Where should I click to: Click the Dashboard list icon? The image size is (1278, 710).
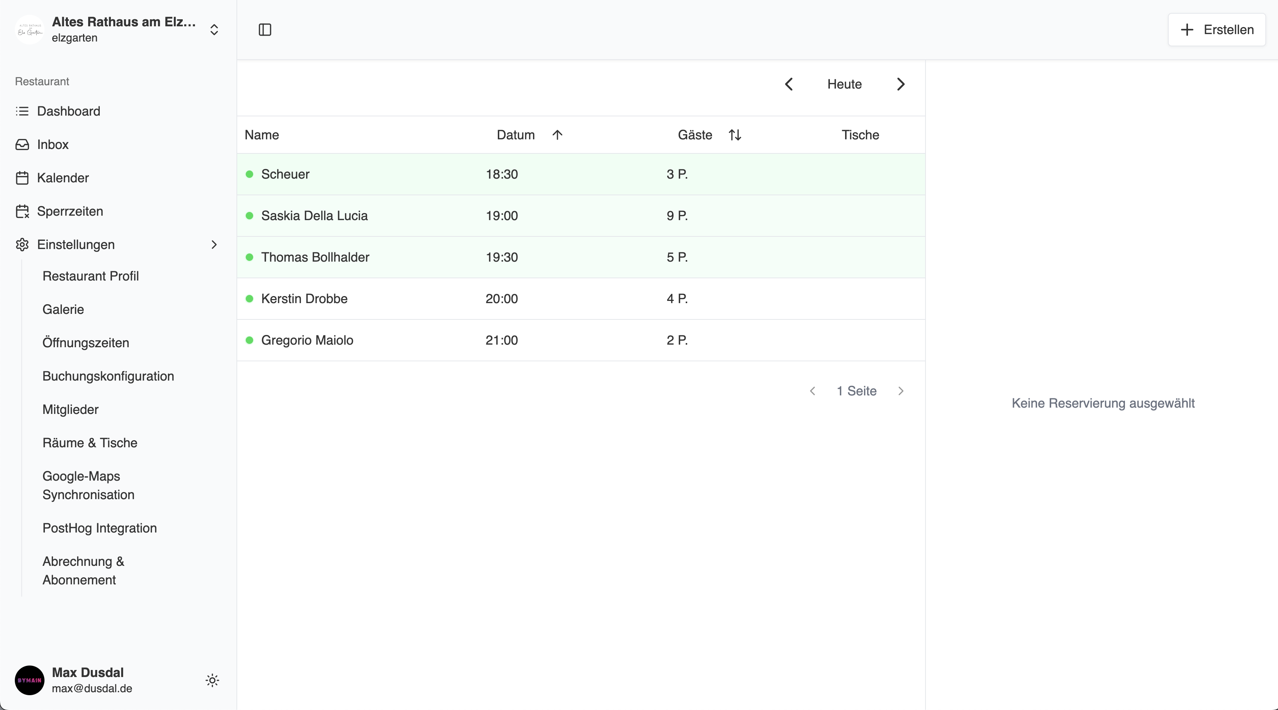point(22,111)
